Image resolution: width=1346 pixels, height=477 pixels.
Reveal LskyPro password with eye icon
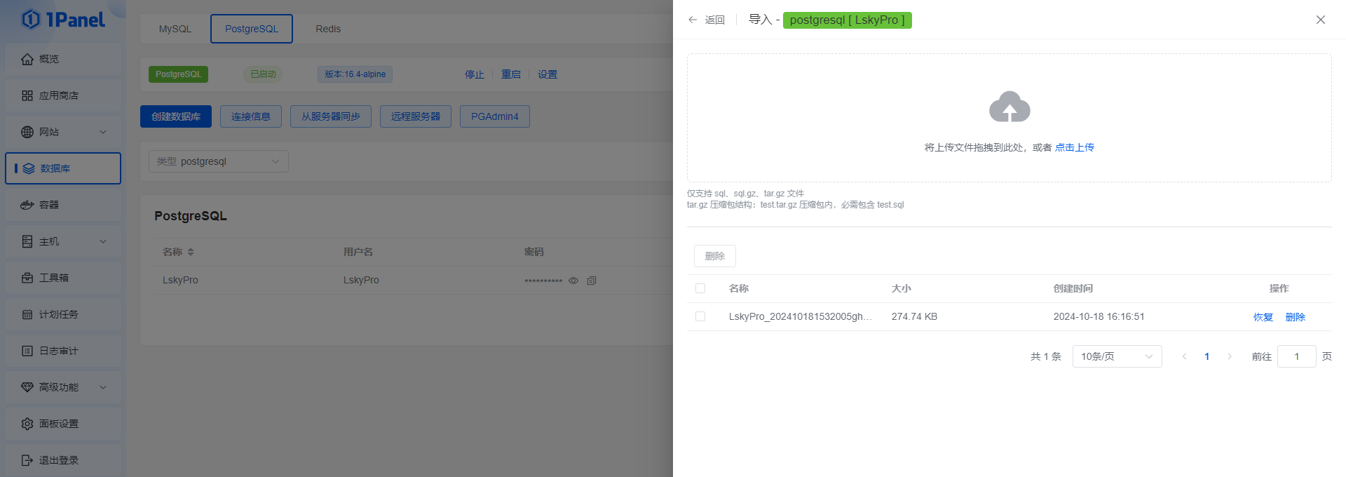(x=573, y=281)
